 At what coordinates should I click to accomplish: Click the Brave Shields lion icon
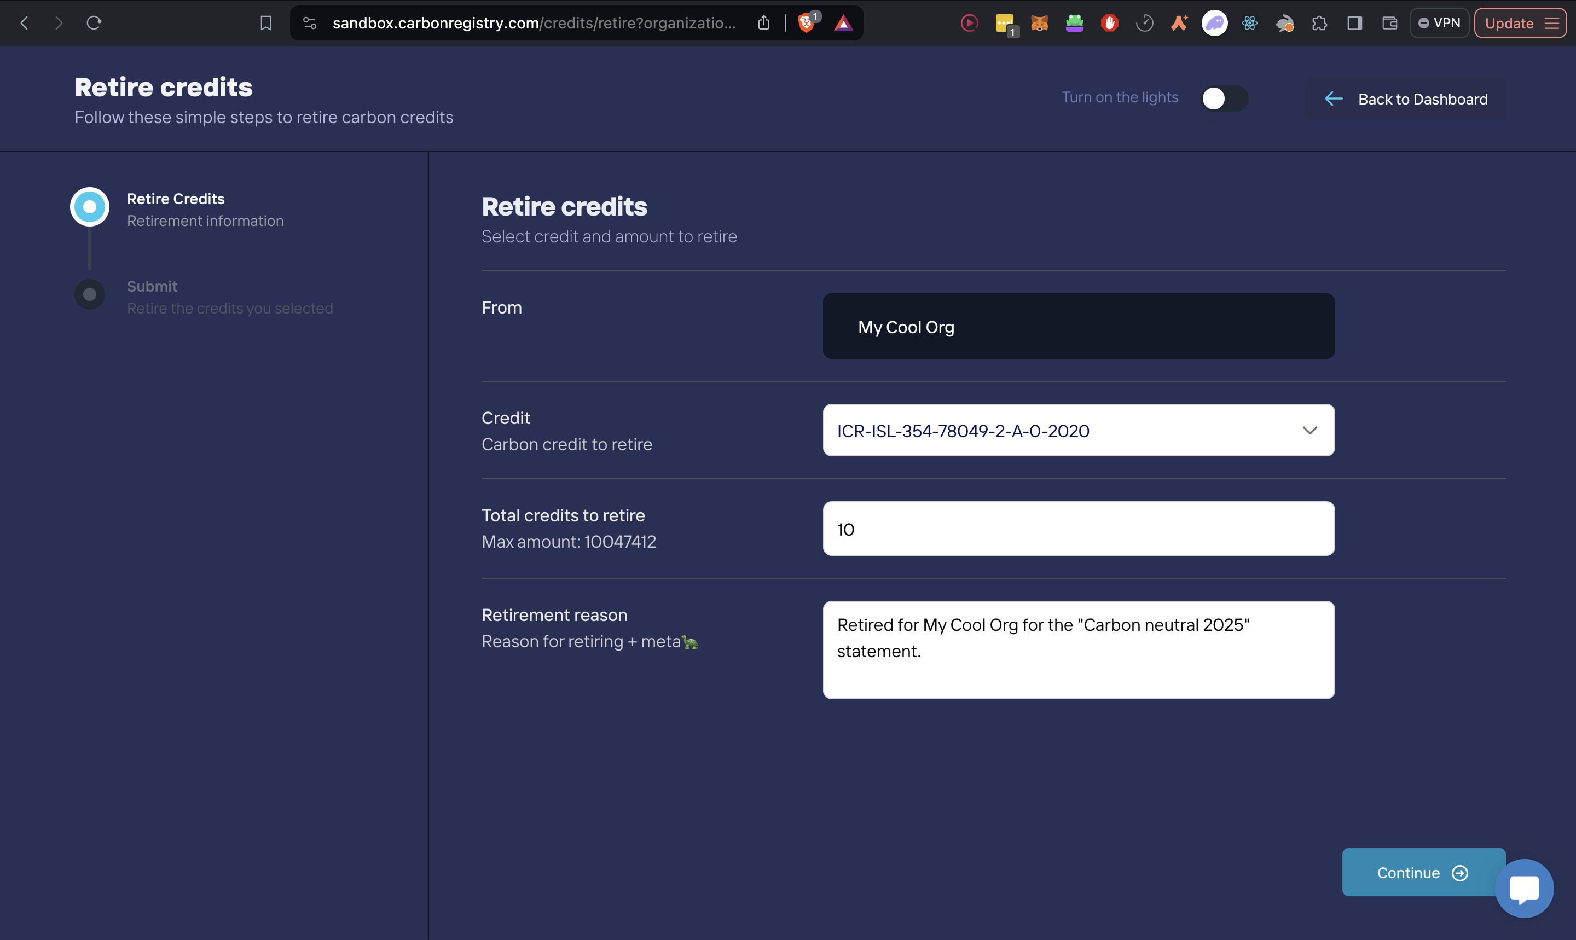pos(806,24)
